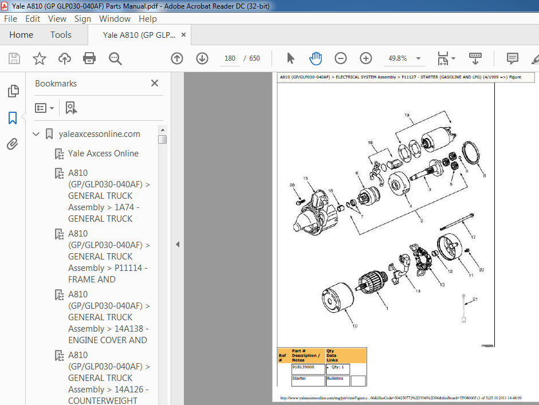The width and height of the screenshot is (539, 405).
Task: Click the bookmarks scrollbar thumb
Action: [x=163, y=140]
